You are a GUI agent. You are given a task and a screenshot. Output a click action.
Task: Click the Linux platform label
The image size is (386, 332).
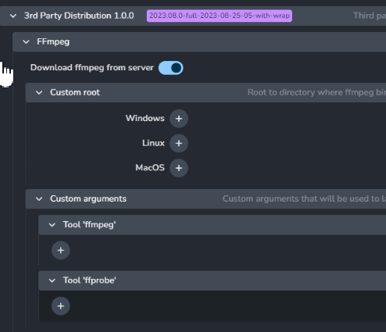click(153, 143)
